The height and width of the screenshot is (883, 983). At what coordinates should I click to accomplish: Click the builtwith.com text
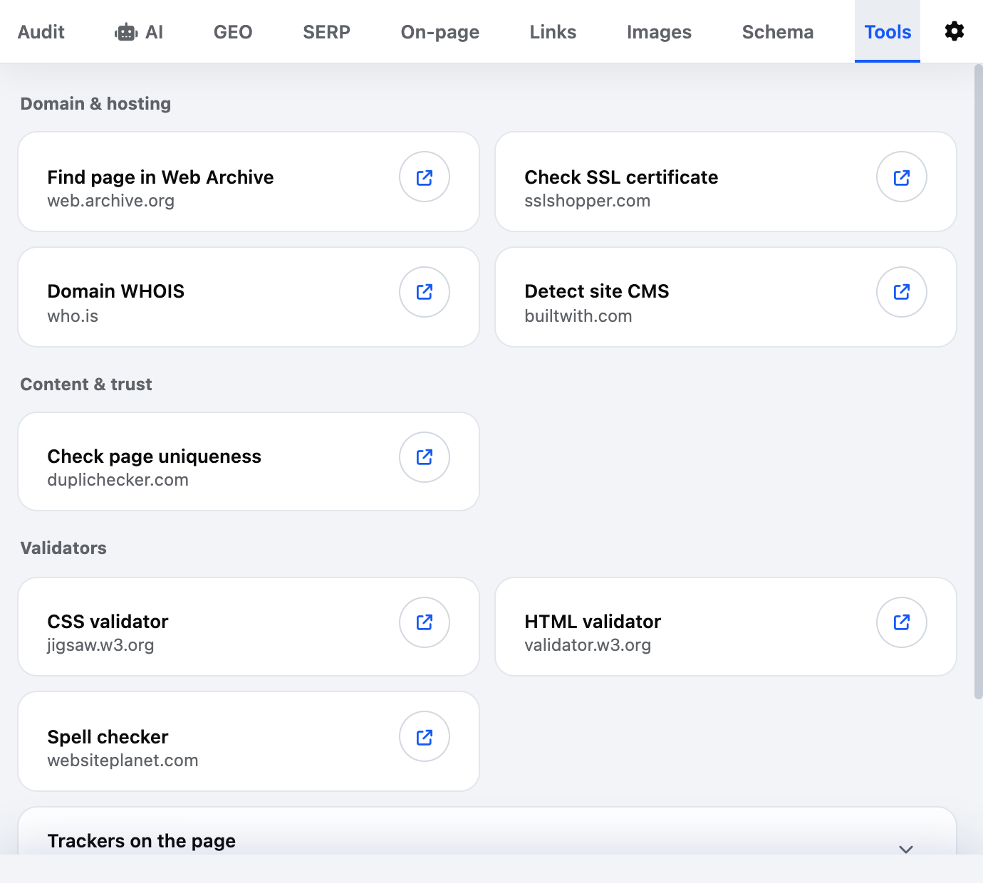(578, 316)
